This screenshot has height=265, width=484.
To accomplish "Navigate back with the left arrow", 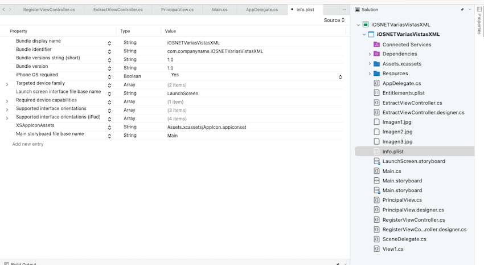I will pyautogui.click(x=4, y=10).
